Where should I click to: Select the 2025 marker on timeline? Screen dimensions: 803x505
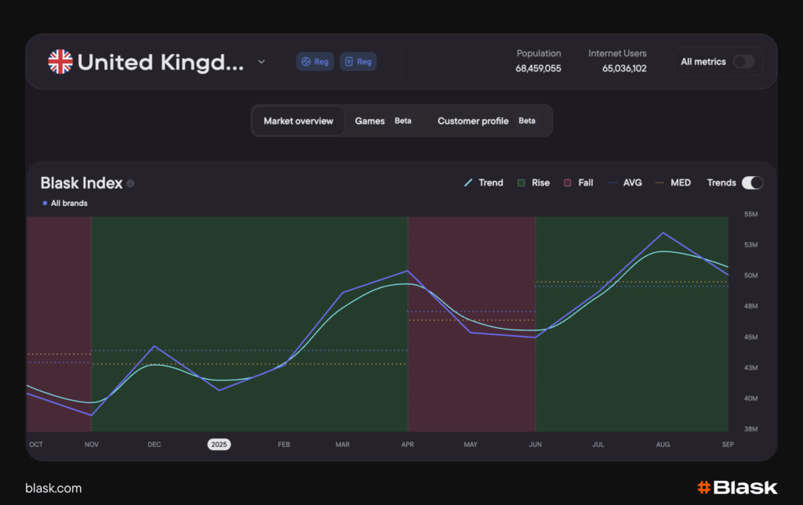pyautogui.click(x=219, y=445)
